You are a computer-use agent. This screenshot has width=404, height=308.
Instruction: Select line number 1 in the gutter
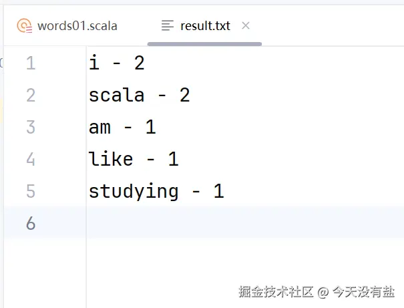click(31, 63)
